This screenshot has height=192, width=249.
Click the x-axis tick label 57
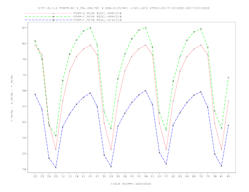(x=166, y=176)
